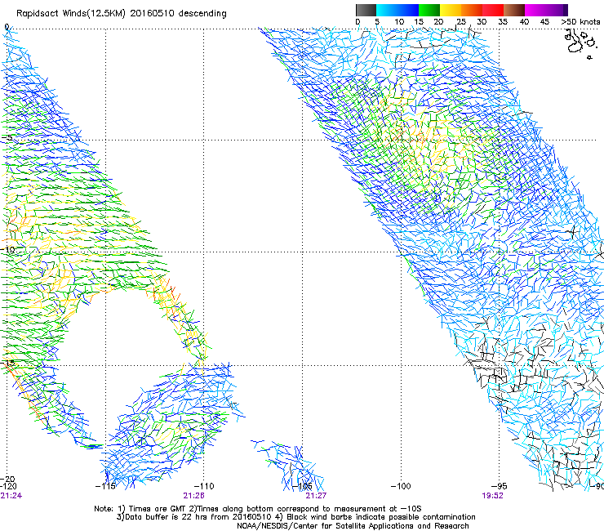The image size is (604, 531).
Task: Click the purple time stamp '21:26'
Action: (x=193, y=496)
